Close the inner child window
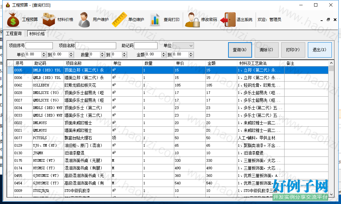The height and width of the screenshot is (204, 341). click(x=335, y=20)
